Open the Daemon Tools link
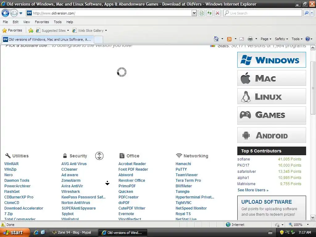This screenshot has height=237, width=316. coord(17,180)
